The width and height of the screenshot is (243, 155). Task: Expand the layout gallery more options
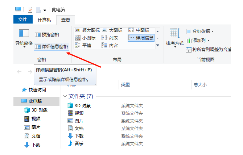(158, 46)
